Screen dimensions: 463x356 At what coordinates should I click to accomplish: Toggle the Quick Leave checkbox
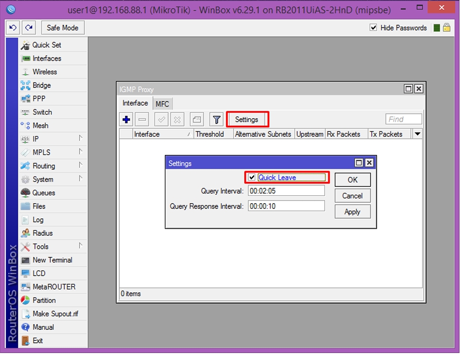click(x=252, y=178)
